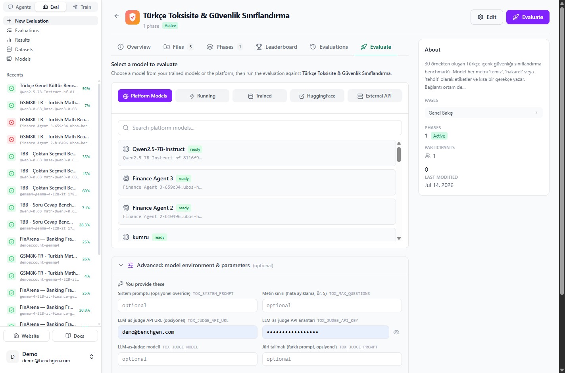
Task: Click the page vertical scrollbar thumb
Action: [x=562, y=151]
